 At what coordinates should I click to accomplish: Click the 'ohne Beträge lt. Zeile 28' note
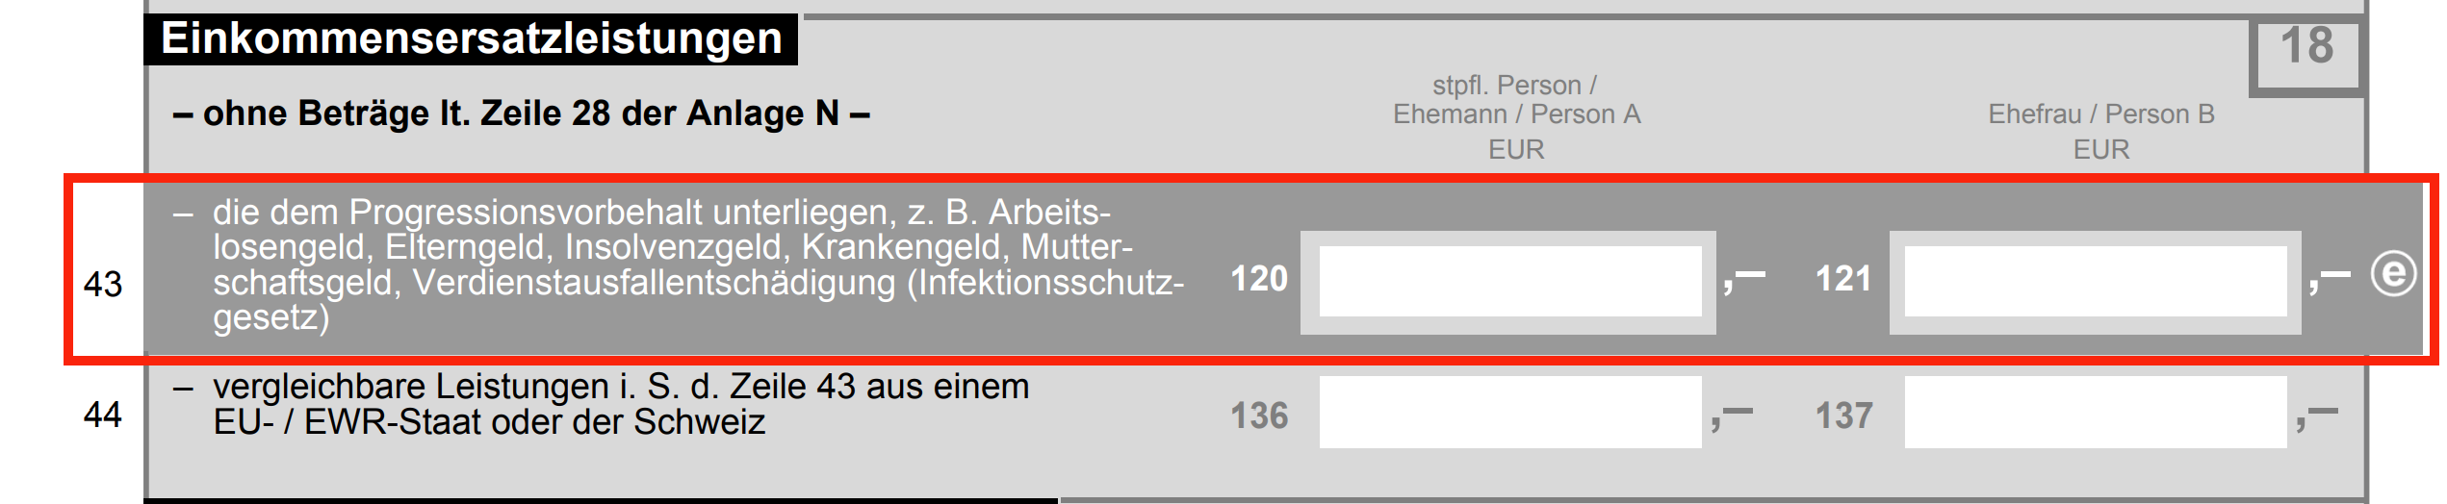(521, 113)
